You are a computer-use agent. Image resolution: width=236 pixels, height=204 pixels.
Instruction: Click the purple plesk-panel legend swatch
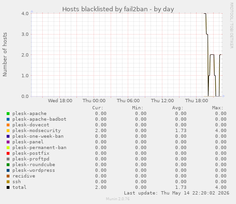click(8, 142)
